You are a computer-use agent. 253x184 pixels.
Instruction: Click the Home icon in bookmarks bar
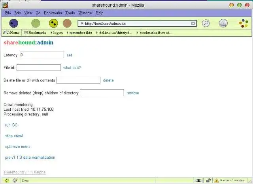[x=6, y=33]
